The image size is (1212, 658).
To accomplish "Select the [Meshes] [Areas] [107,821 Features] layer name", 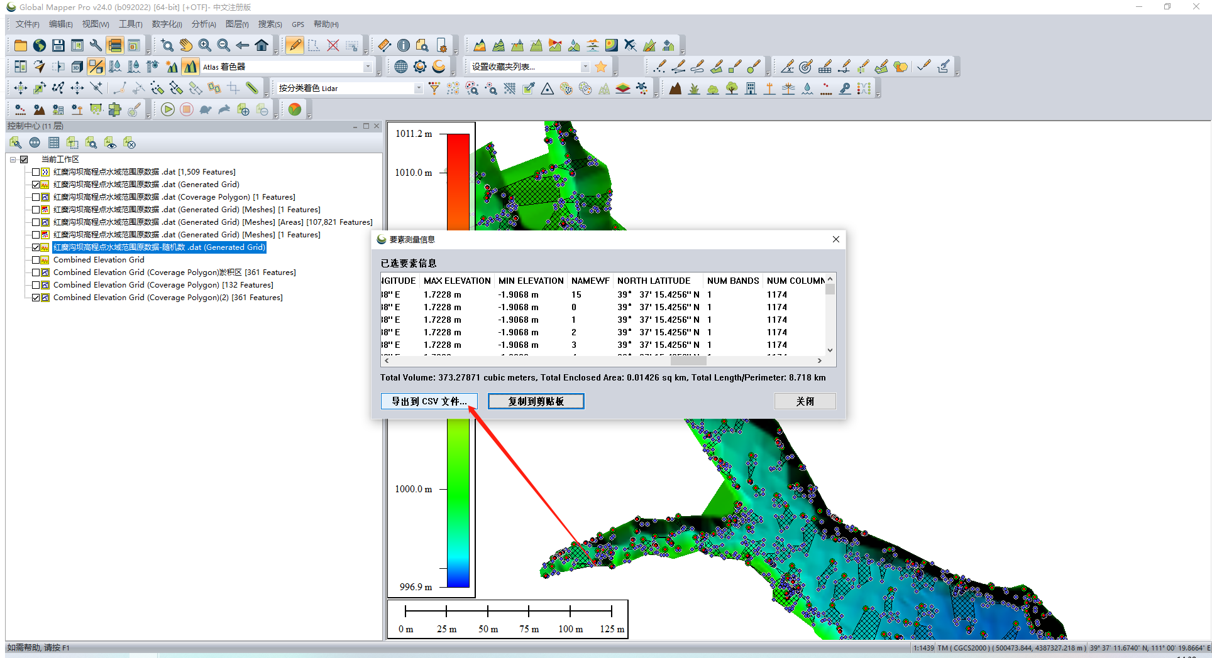I will 212,222.
